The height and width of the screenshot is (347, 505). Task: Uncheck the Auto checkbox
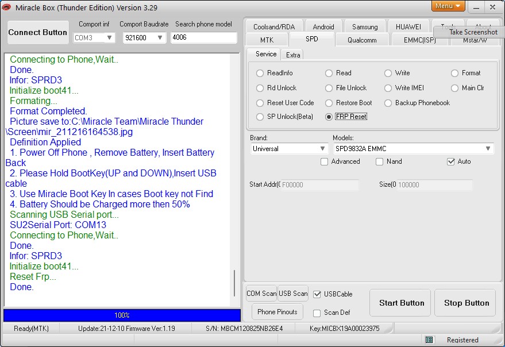coord(451,161)
